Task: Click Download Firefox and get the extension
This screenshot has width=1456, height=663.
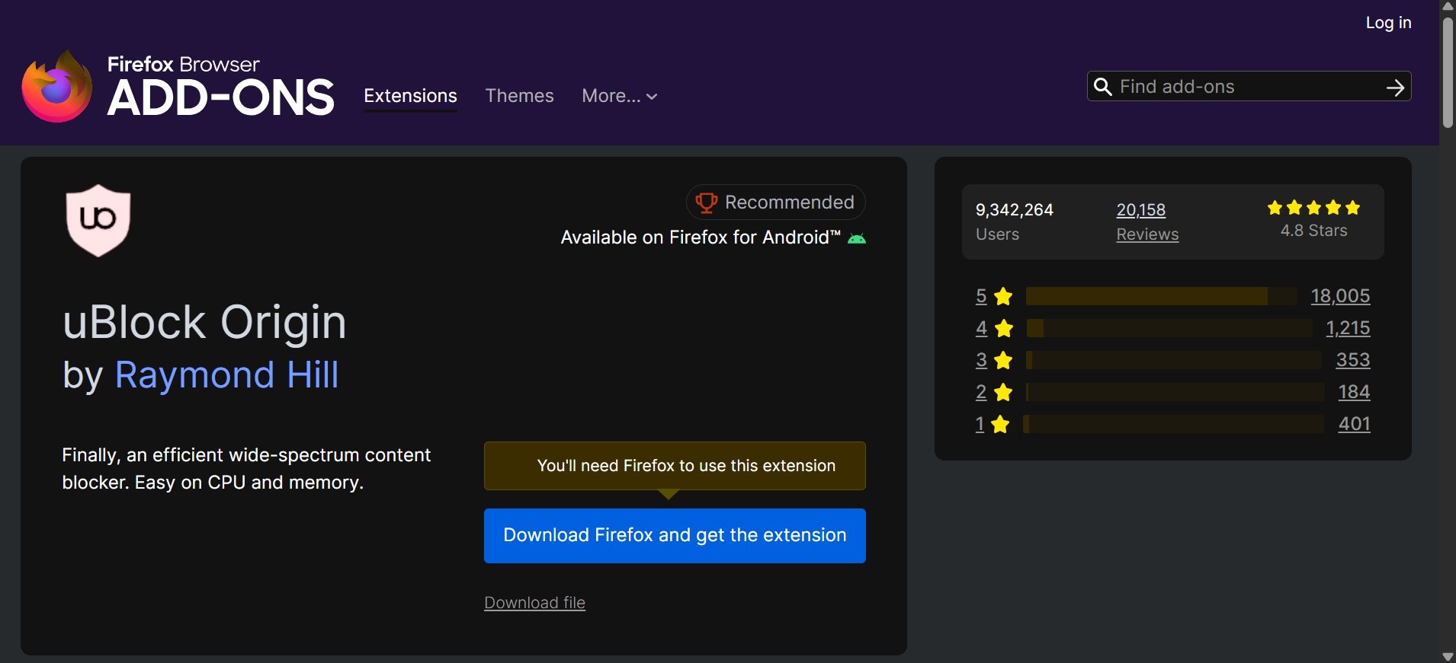Action: click(675, 536)
